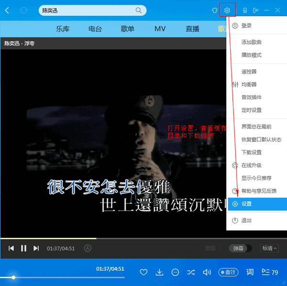Click the refresh icon beside search box

[x=24, y=11]
